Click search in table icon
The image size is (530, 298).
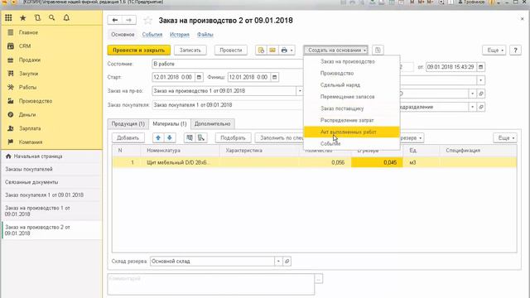(x=190, y=137)
